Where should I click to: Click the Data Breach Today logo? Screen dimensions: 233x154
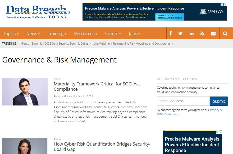[38, 12]
